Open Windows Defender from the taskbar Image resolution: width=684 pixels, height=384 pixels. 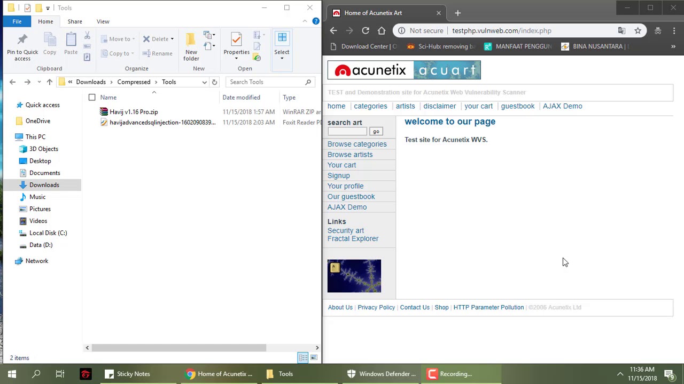point(381,374)
